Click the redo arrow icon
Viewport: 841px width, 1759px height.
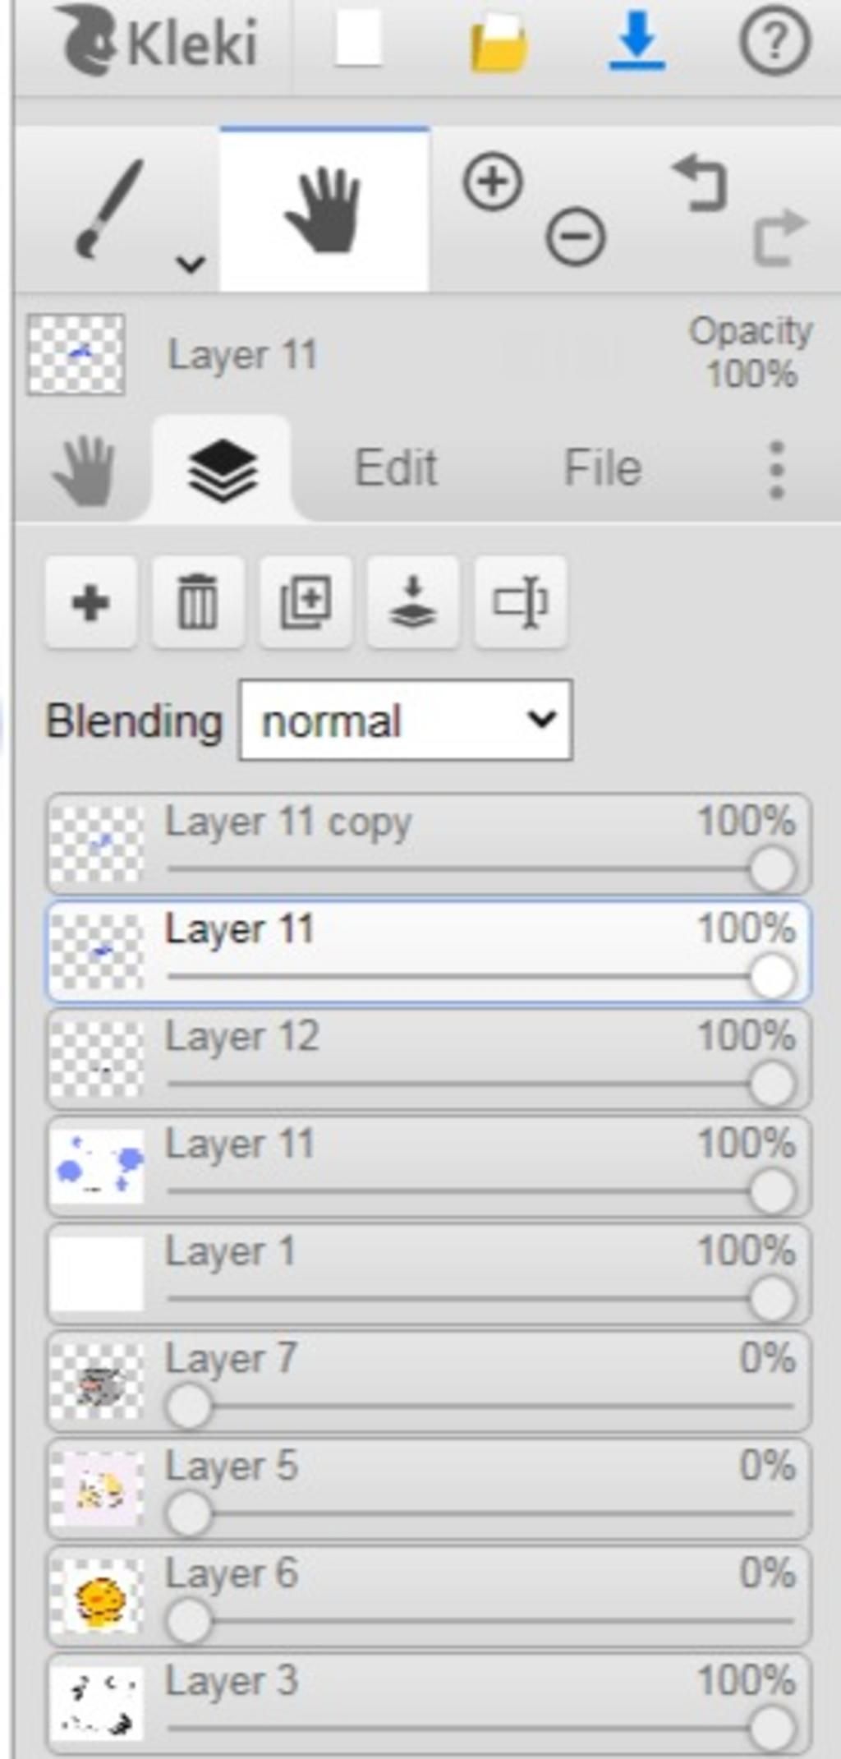click(x=780, y=237)
